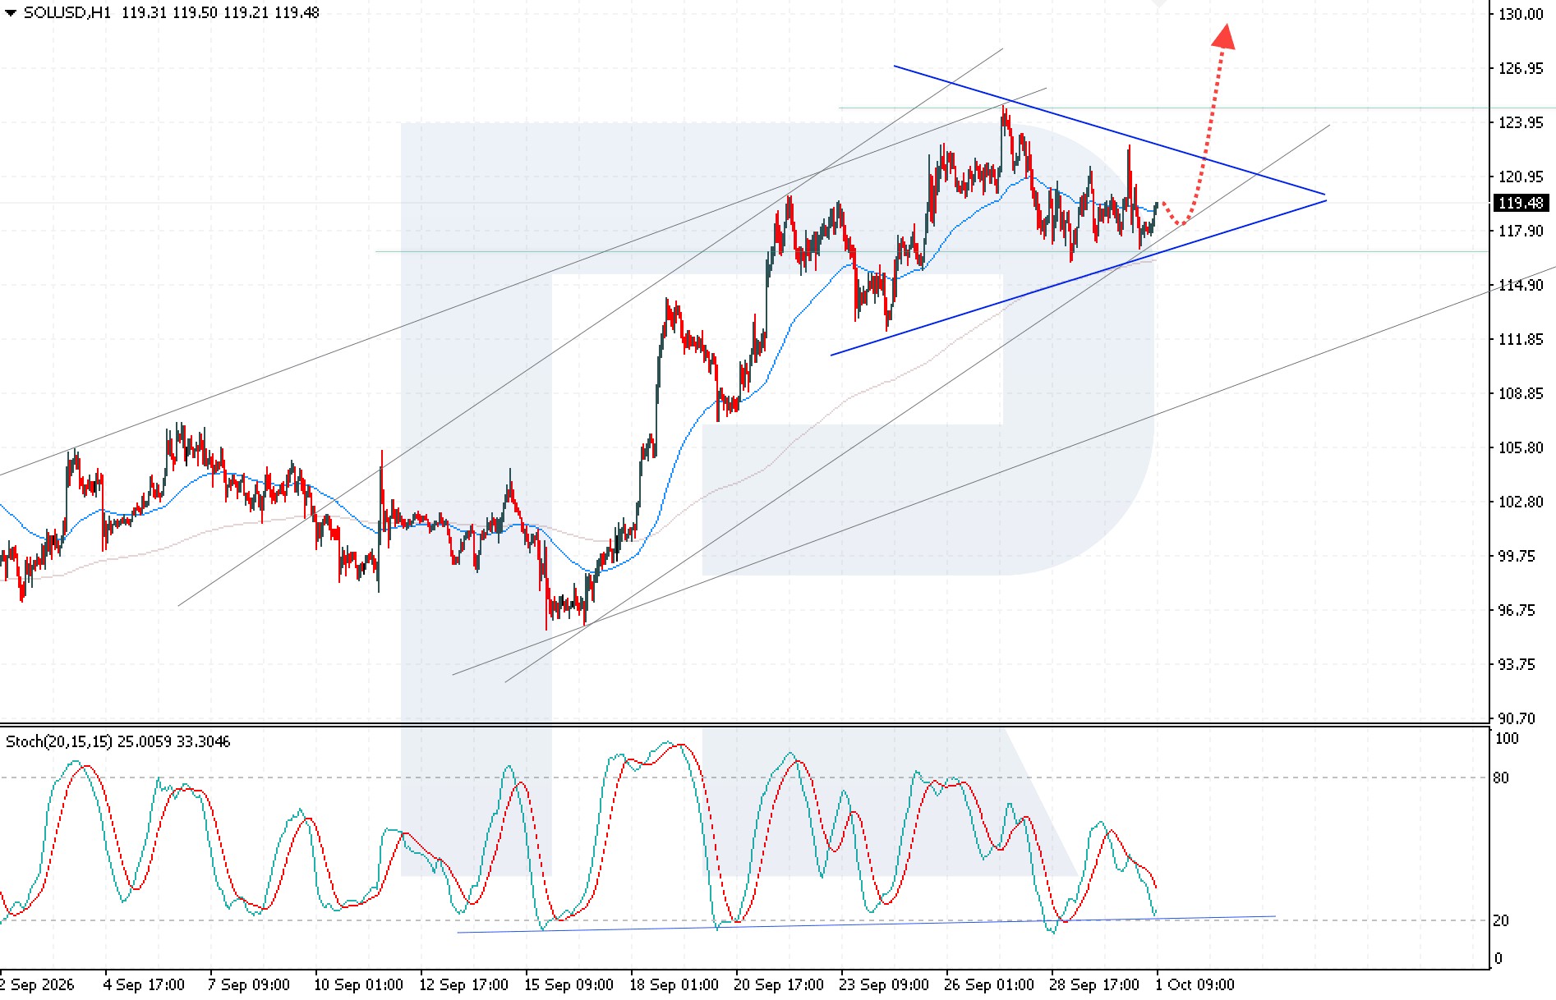The image size is (1556, 1000).
Task: Click the stochastic 0 scale label
Action: 1498,958
